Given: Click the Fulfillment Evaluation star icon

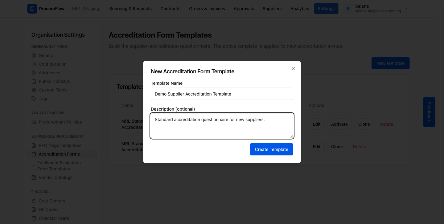Looking at the screenshot, I should (x=33, y=166).
